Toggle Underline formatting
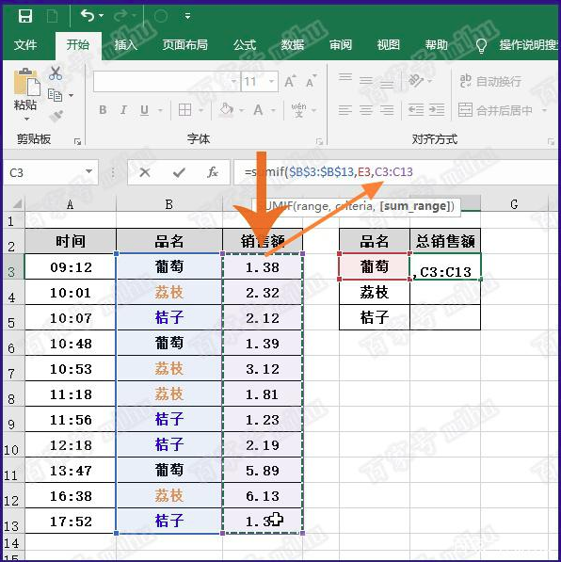Viewport: 561px width, 562px height. (144, 110)
